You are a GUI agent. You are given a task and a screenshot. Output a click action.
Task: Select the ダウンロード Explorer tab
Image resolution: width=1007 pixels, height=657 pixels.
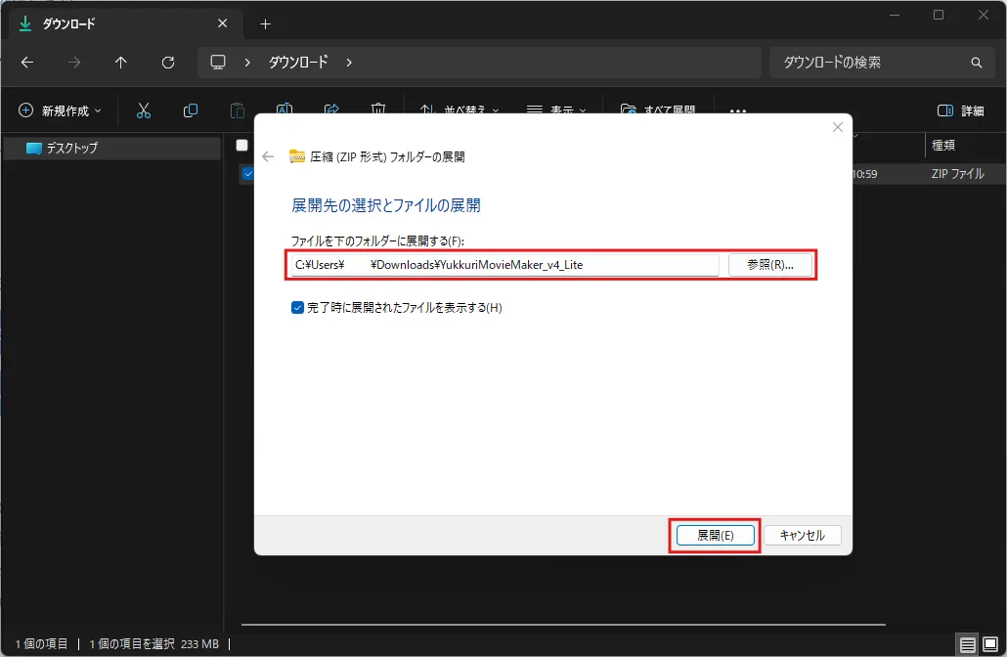point(126,23)
